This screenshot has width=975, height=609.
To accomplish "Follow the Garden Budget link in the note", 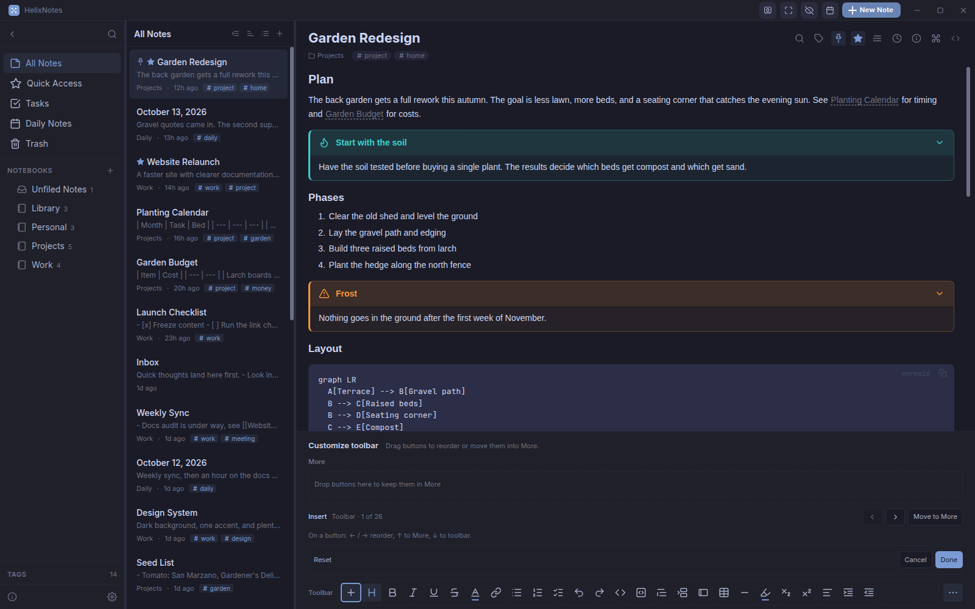I will pos(355,114).
